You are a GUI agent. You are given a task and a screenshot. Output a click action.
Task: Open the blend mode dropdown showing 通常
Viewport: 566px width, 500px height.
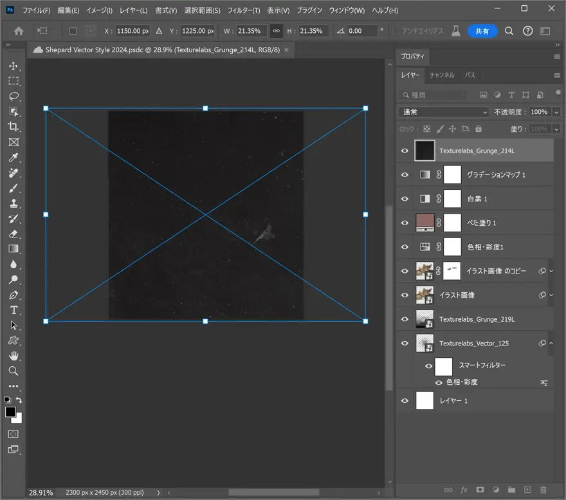coord(444,112)
